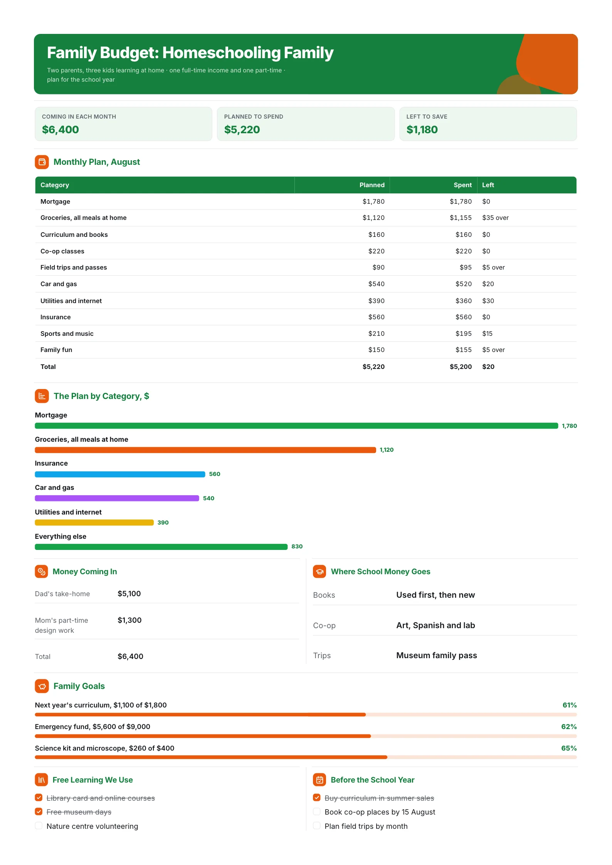Screen dimensions: 612x865
Task: Click Dad's take-home amount $5,100
Action: click(129, 594)
